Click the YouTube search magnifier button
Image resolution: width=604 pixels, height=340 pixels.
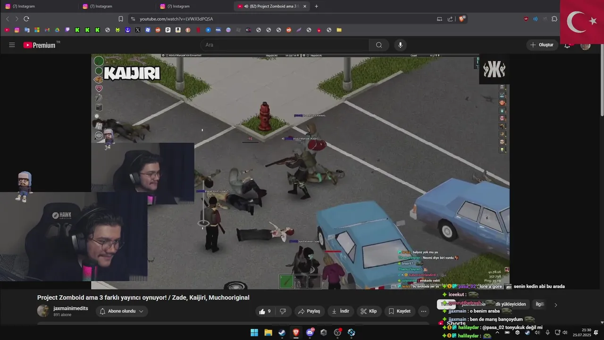click(x=379, y=45)
